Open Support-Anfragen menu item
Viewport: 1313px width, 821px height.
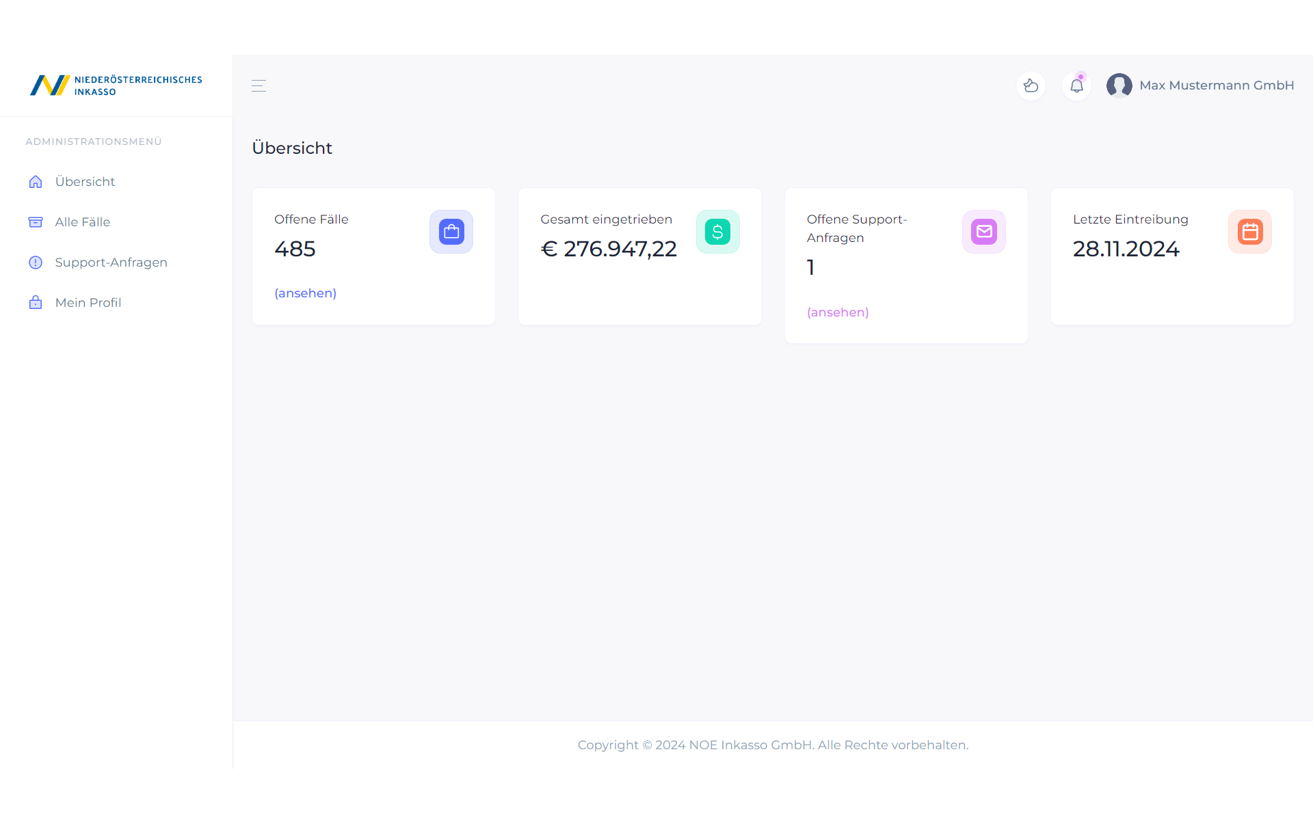[111, 263]
